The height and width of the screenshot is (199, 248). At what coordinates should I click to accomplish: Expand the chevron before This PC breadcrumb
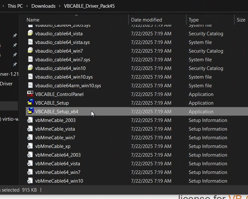(3, 6)
